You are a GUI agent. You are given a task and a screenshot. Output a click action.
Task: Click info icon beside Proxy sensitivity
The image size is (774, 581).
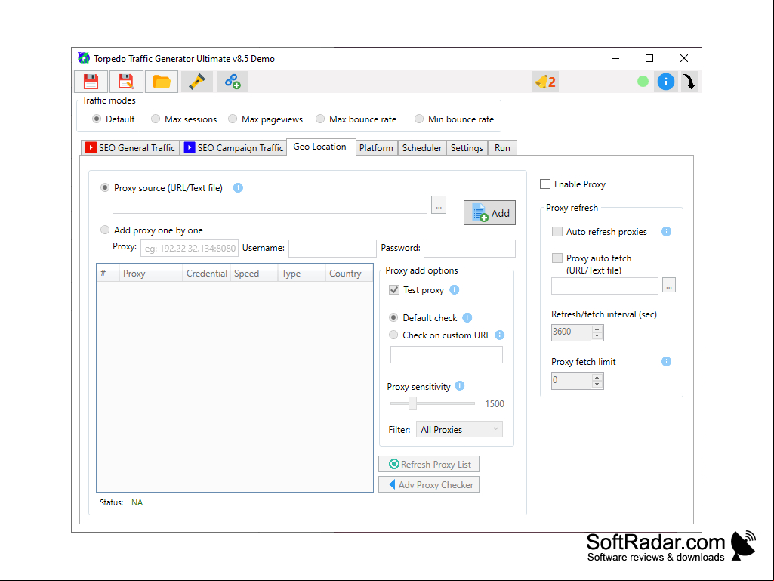tap(460, 386)
